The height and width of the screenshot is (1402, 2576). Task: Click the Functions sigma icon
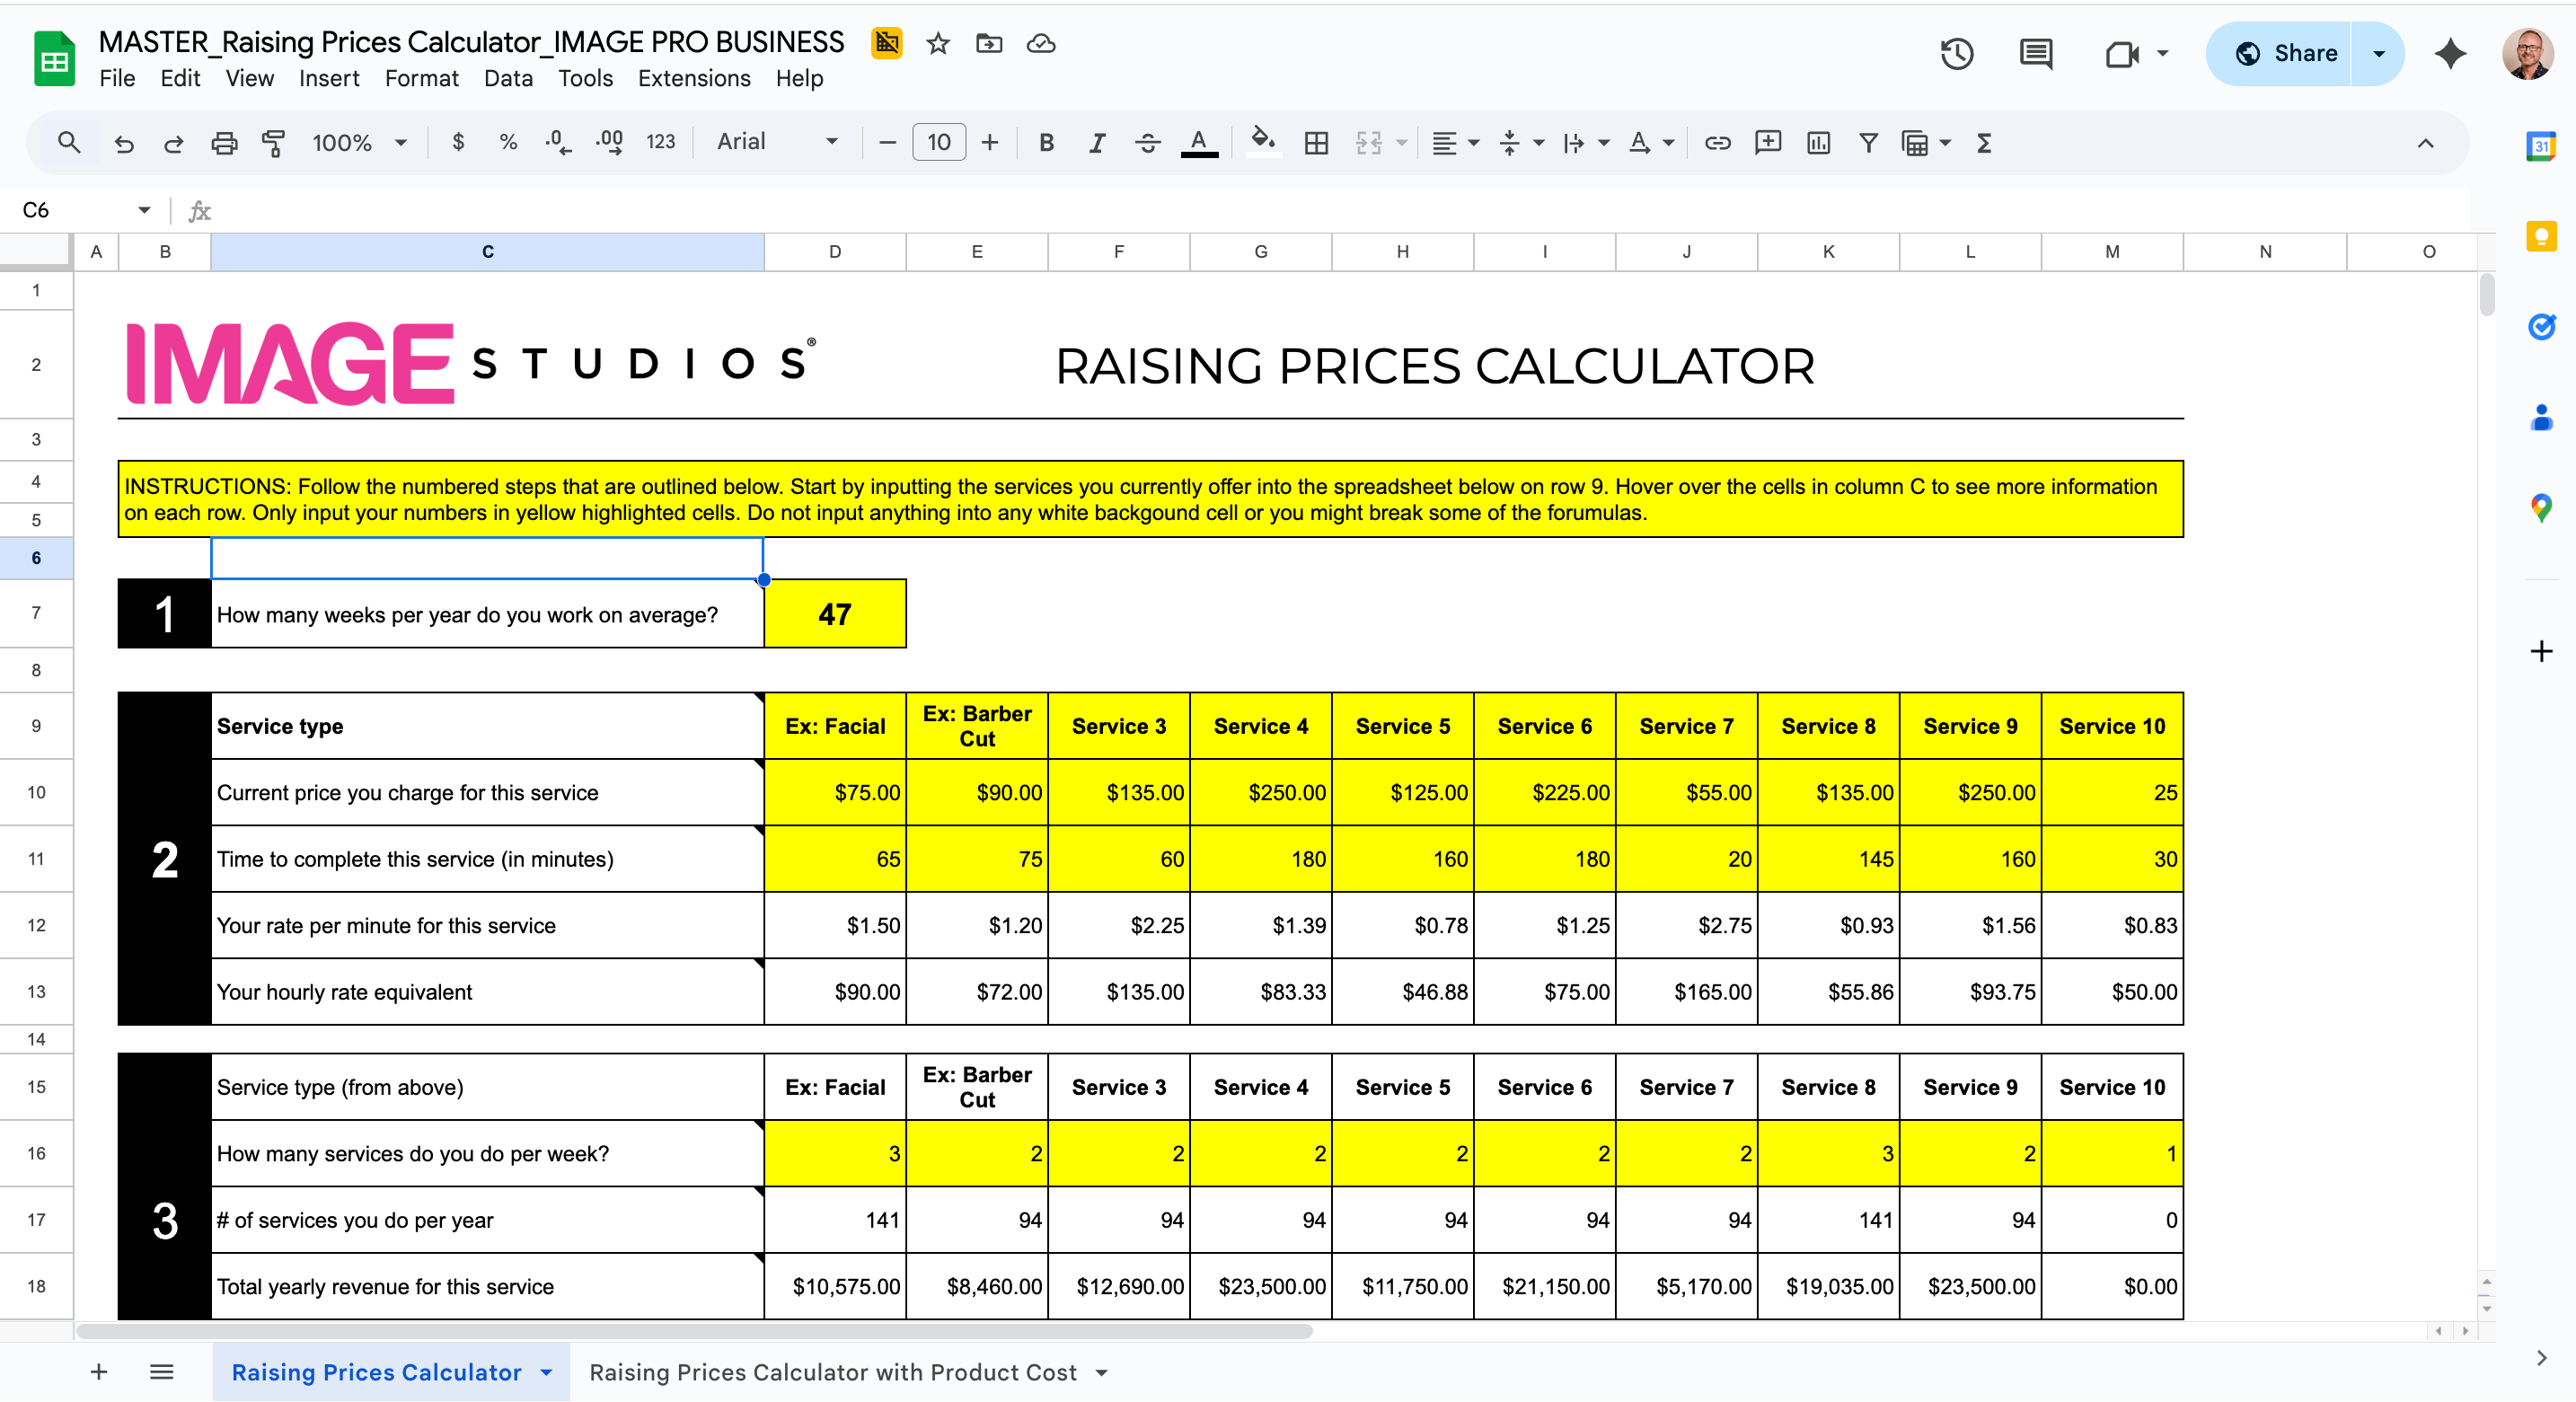(1984, 143)
